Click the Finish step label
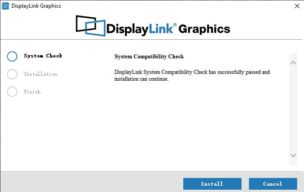The width and height of the screenshot is (304, 192). 32,92
